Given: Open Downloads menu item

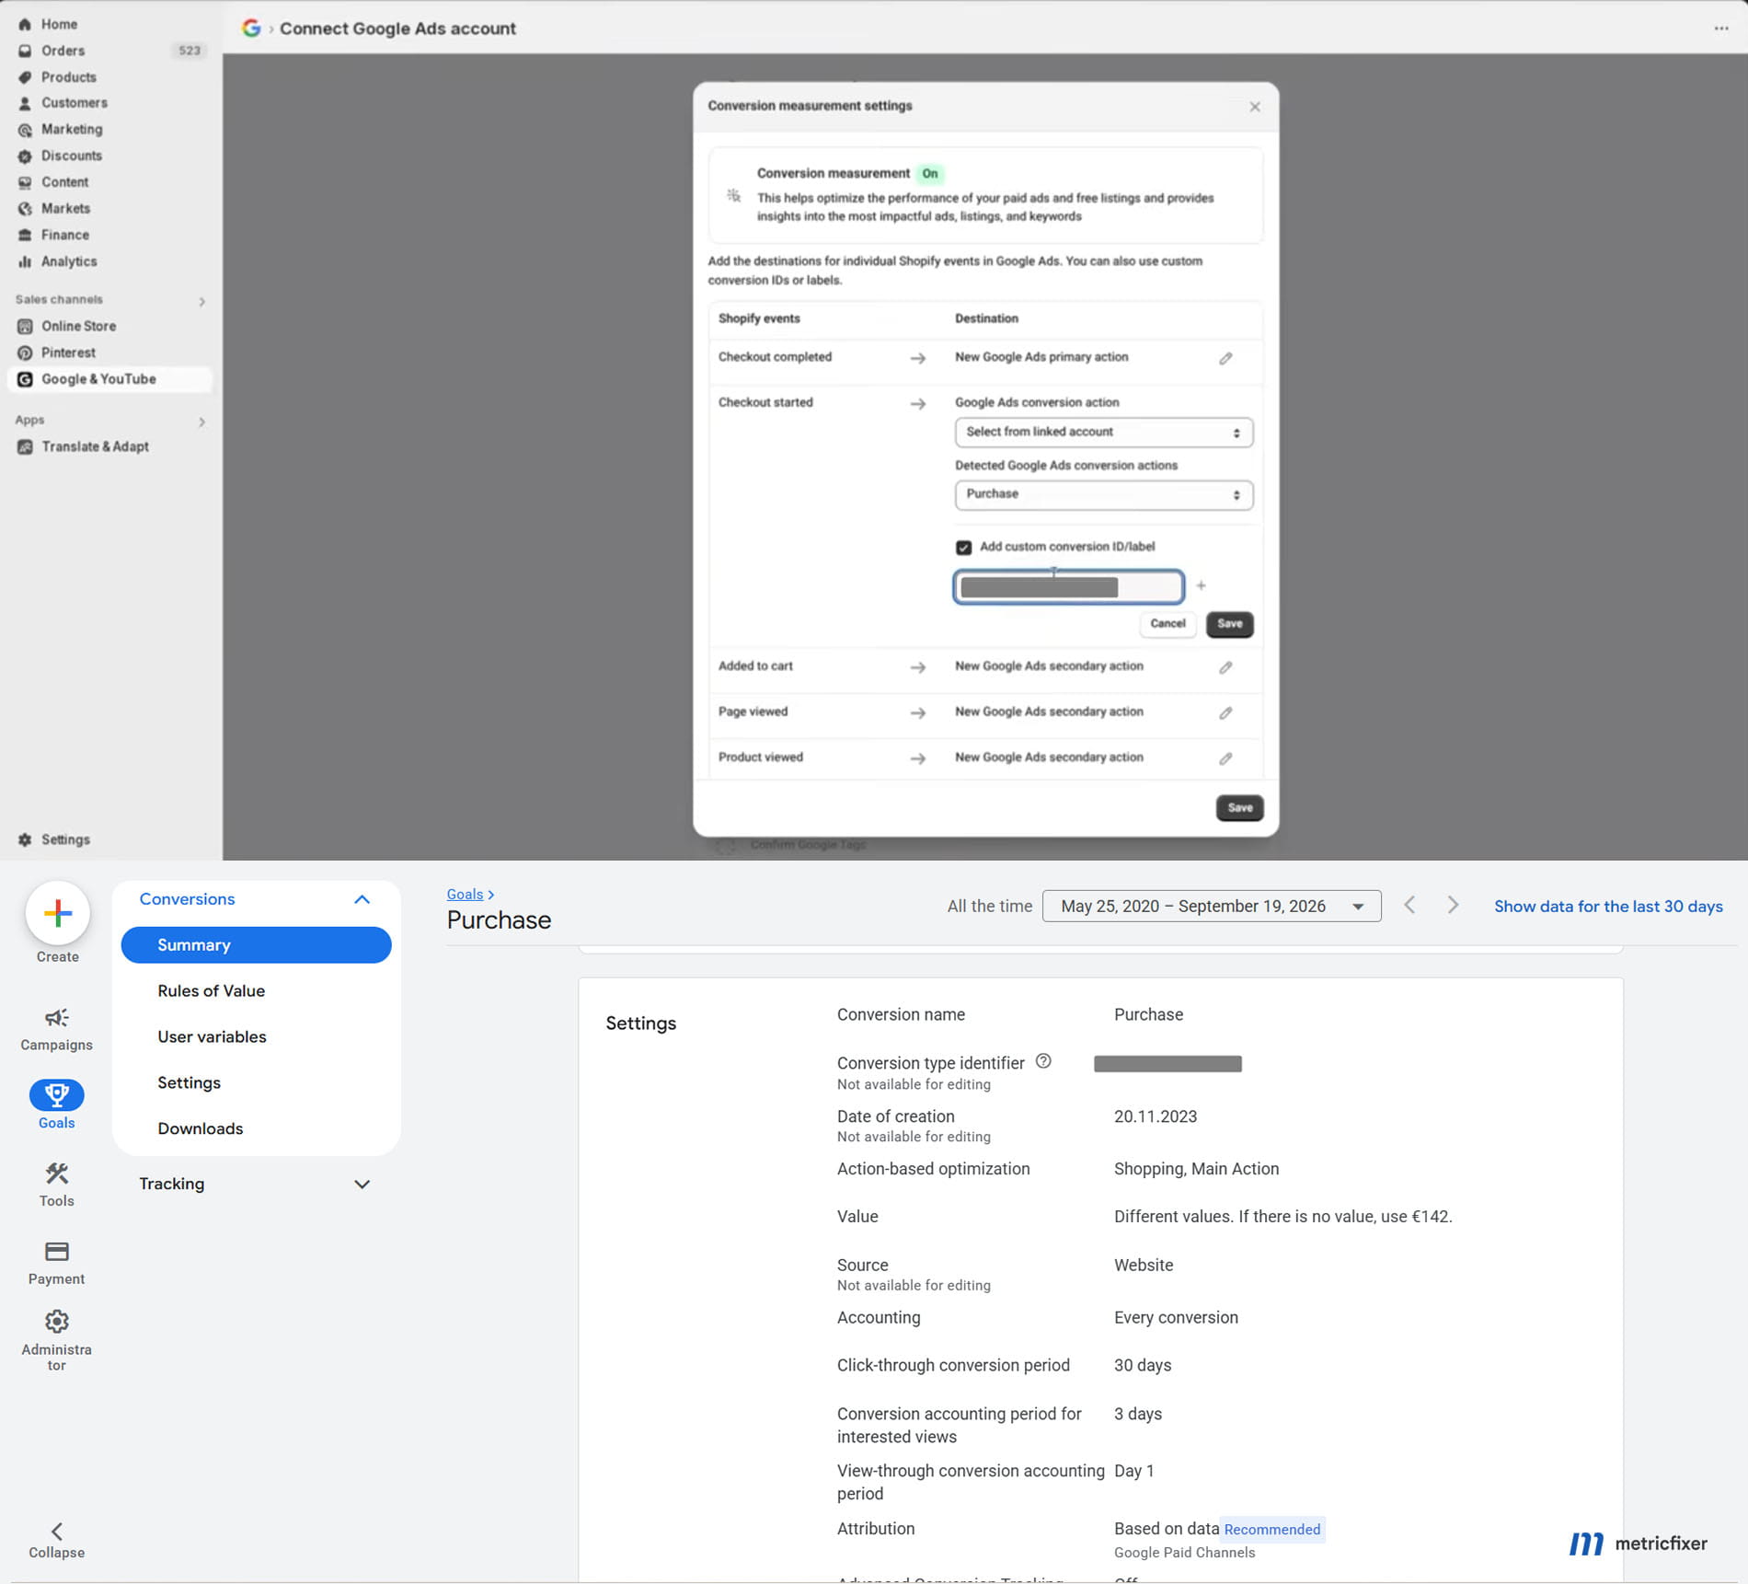Looking at the screenshot, I should tap(200, 1129).
